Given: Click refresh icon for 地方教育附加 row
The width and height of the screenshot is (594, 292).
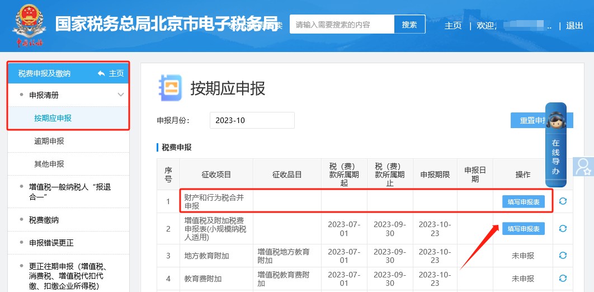Looking at the screenshot, I should 563,256.
